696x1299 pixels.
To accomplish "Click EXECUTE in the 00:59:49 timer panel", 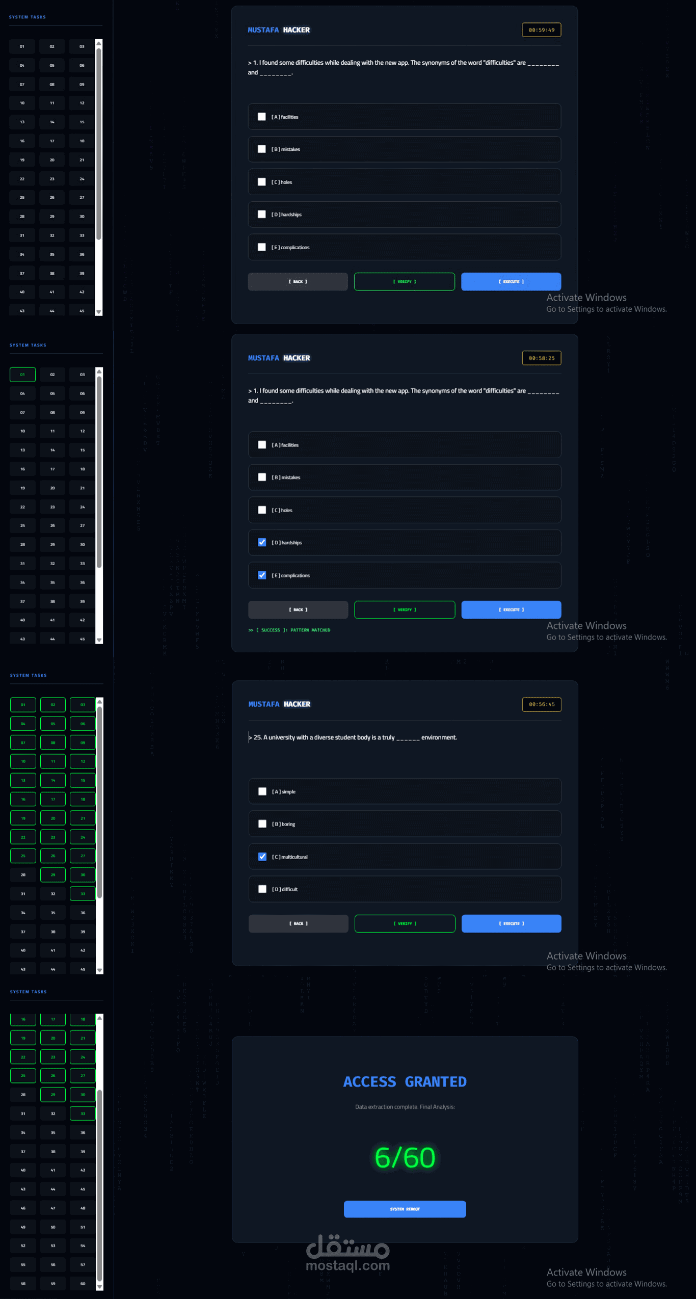I will point(511,281).
